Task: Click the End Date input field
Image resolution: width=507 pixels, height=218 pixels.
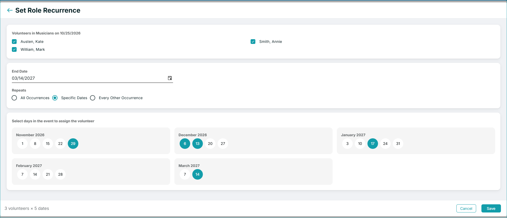Action: (x=92, y=78)
